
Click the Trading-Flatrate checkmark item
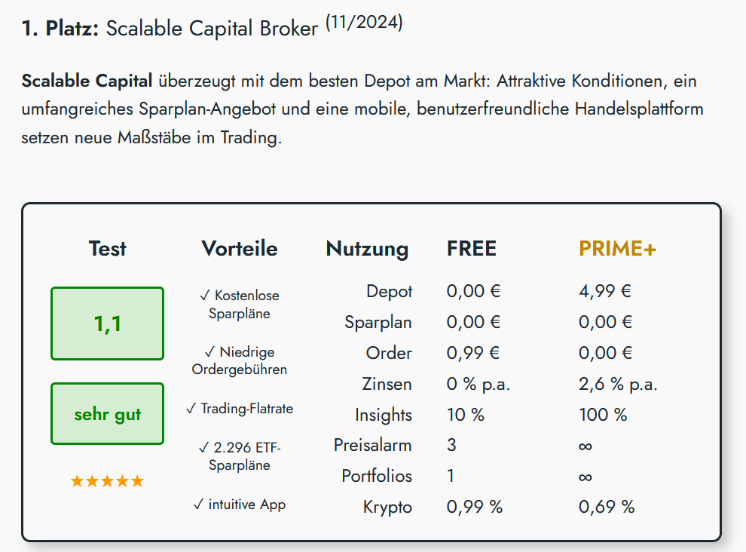(240, 409)
